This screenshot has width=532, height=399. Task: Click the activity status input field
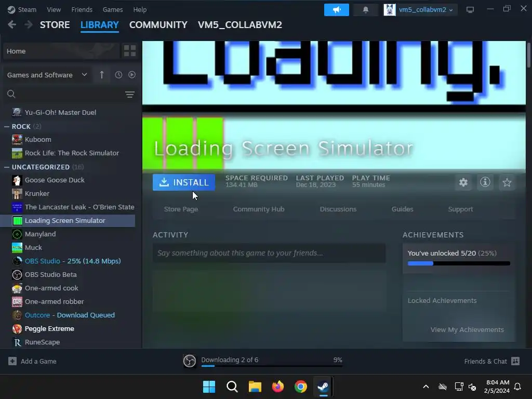point(269,253)
